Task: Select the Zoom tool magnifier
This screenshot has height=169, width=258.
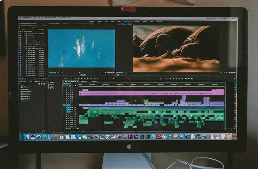Action: 53,88
